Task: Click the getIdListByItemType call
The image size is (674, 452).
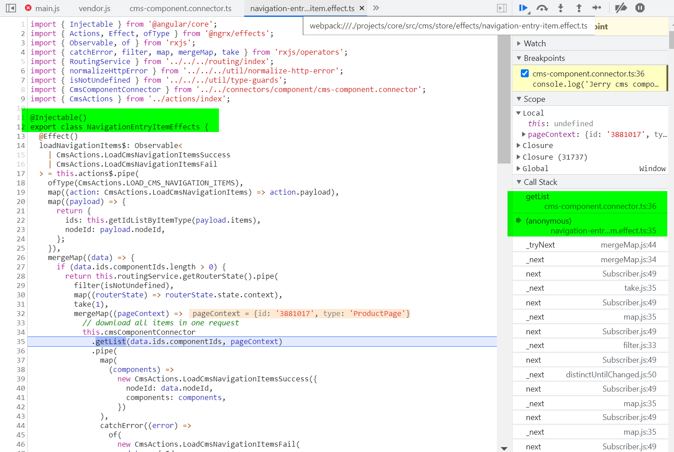Action: coord(150,220)
